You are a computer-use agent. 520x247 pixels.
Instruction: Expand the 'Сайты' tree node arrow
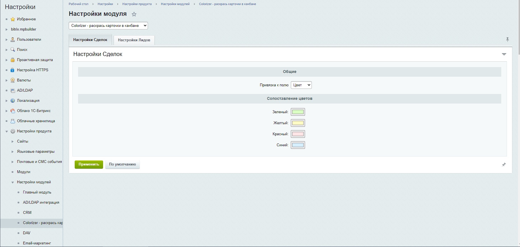12,141
